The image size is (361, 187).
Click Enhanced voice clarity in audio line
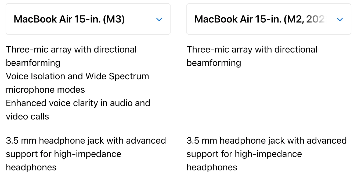pos(78,103)
